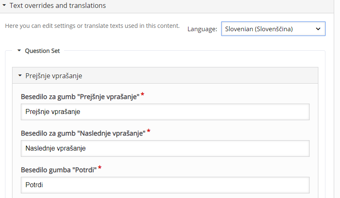The width and height of the screenshot is (340, 198).
Task: Click the Question Set group title
Action: [42, 51]
